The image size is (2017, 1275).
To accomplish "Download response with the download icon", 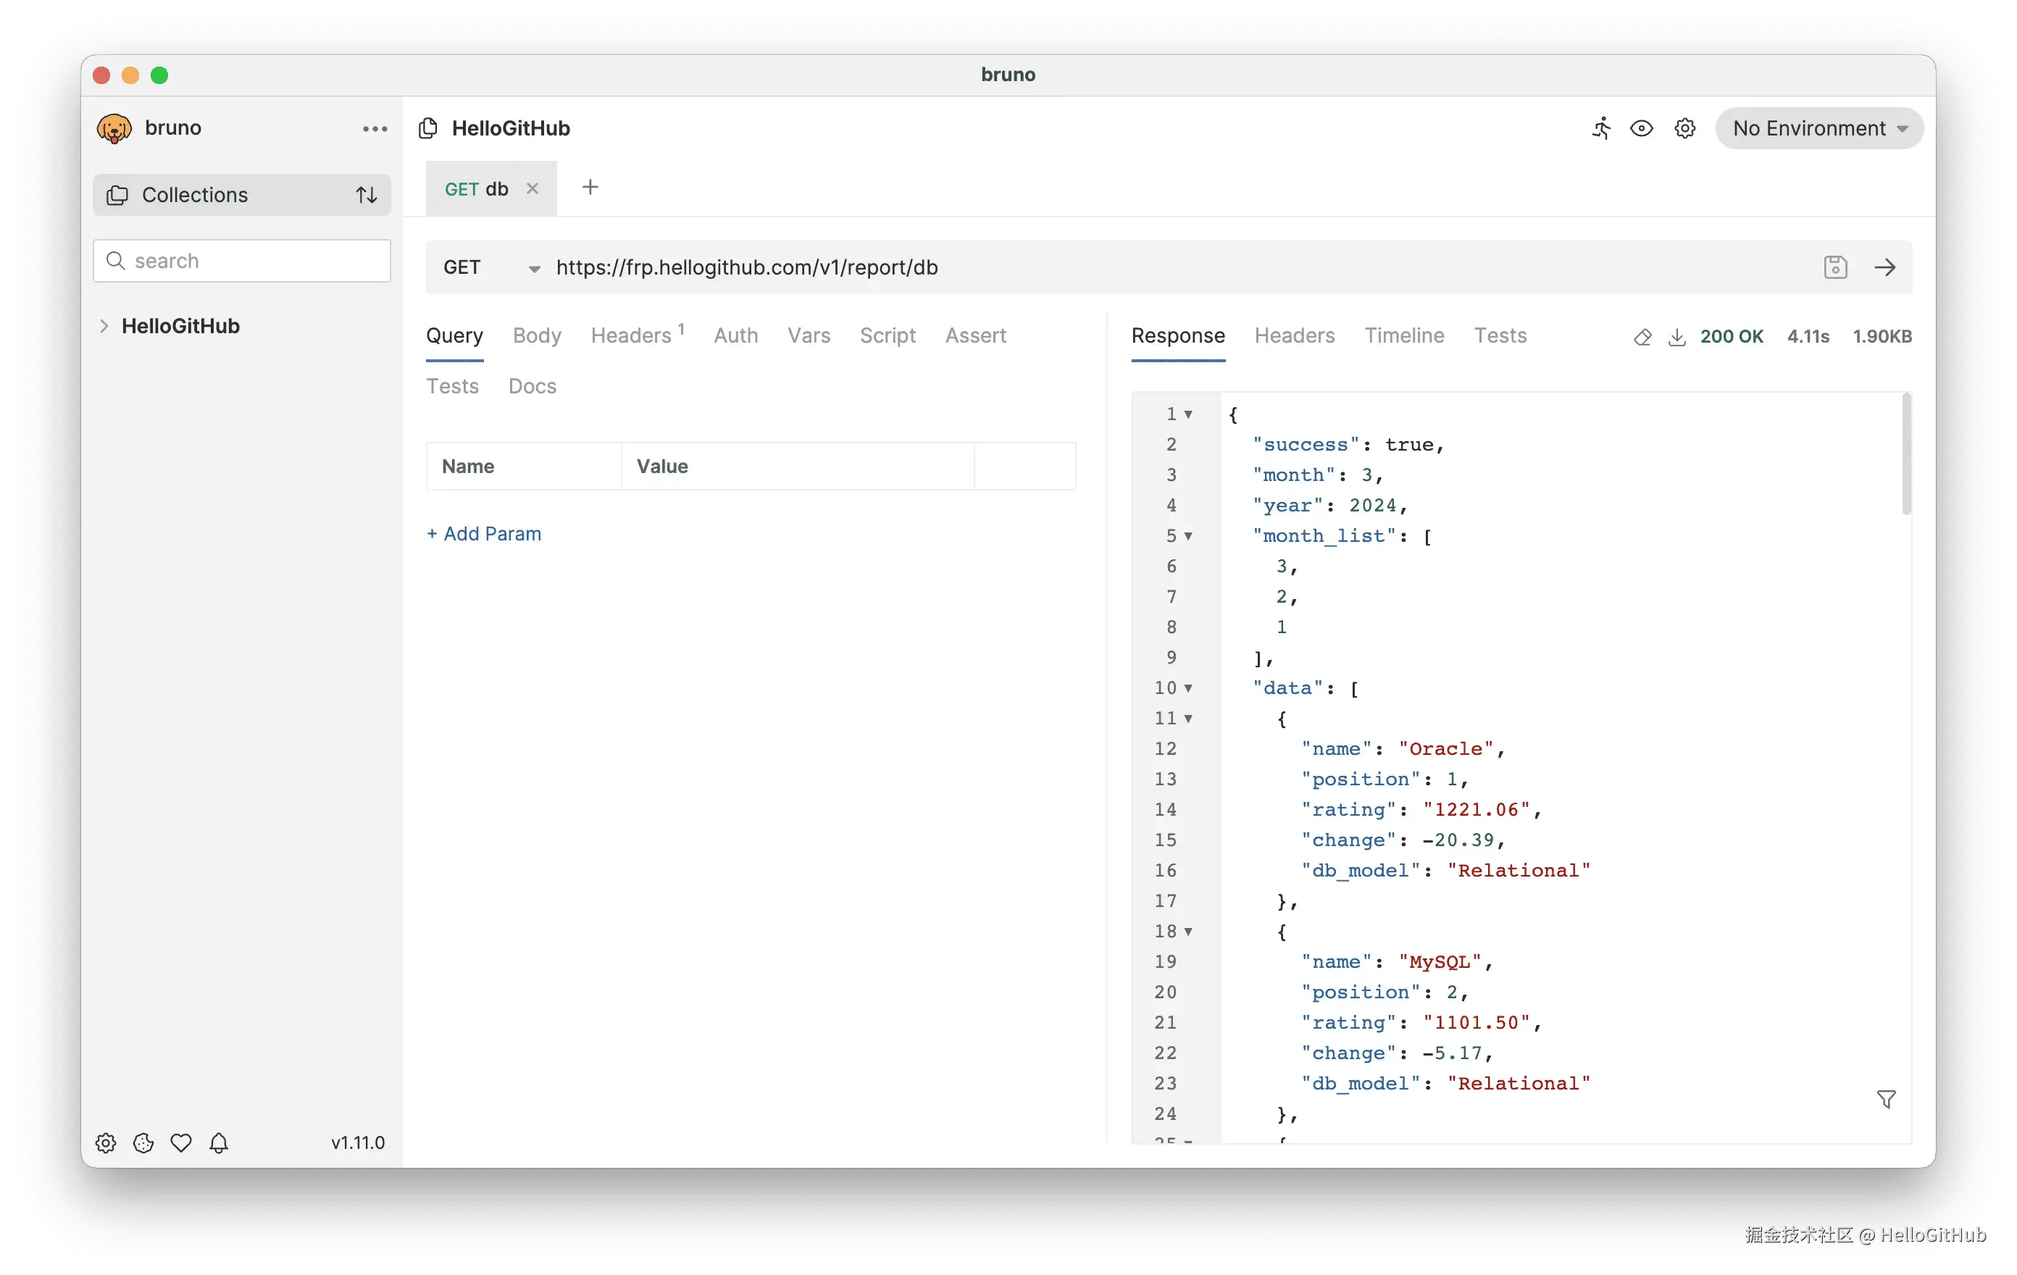I will 1676,337.
